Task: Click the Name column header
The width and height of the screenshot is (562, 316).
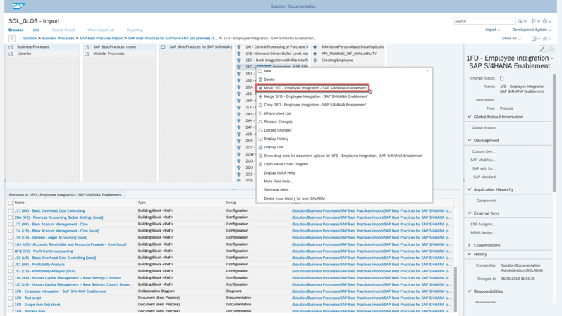Action: coord(19,203)
